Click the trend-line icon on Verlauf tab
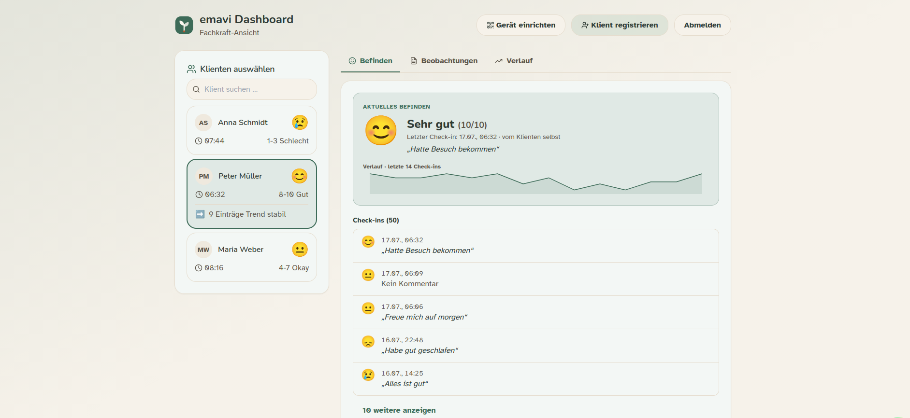The image size is (910, 418). [499, 61]
